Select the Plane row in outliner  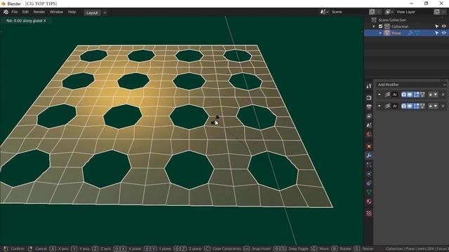tap(406, 33)
